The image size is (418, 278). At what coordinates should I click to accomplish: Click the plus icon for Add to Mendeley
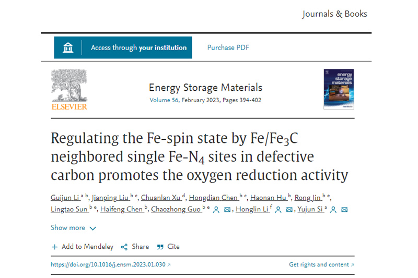tap(55, 247)
